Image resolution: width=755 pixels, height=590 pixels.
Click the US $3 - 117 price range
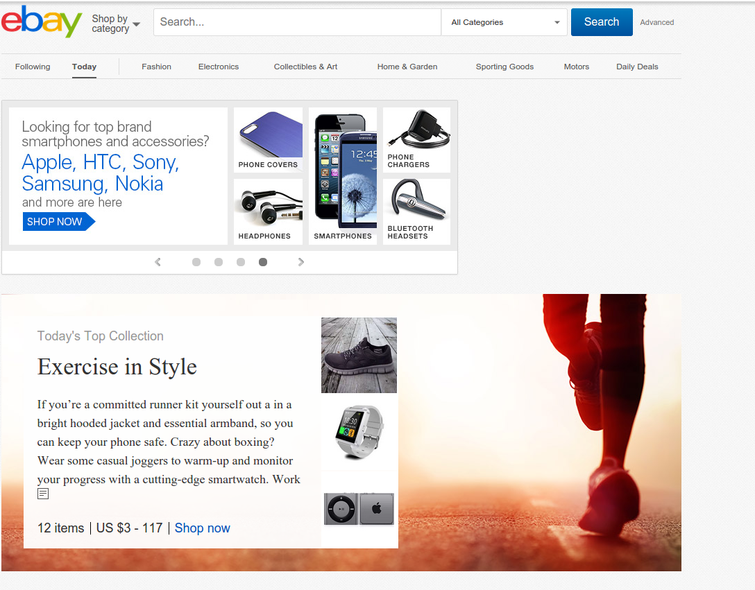tap(130, 528)
